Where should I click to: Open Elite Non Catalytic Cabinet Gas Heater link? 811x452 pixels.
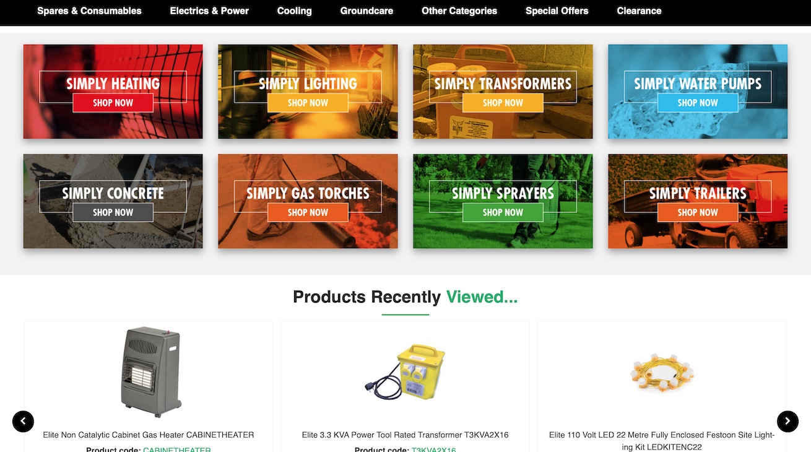149,435
